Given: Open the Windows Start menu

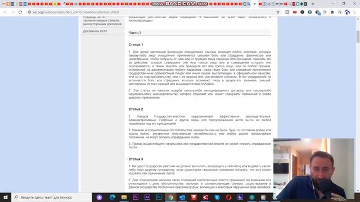Looking at the screenshot, I should [6, 197].
